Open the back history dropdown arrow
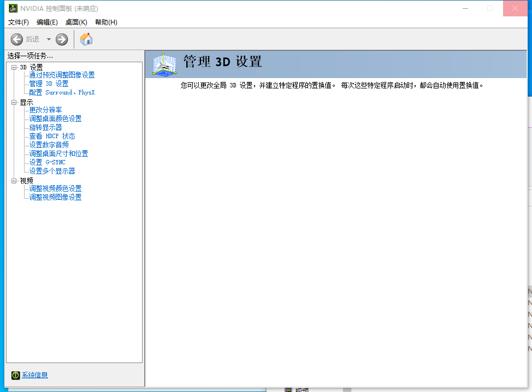Image resolution: width=532 pixels, height=392 pixels. 49,39
